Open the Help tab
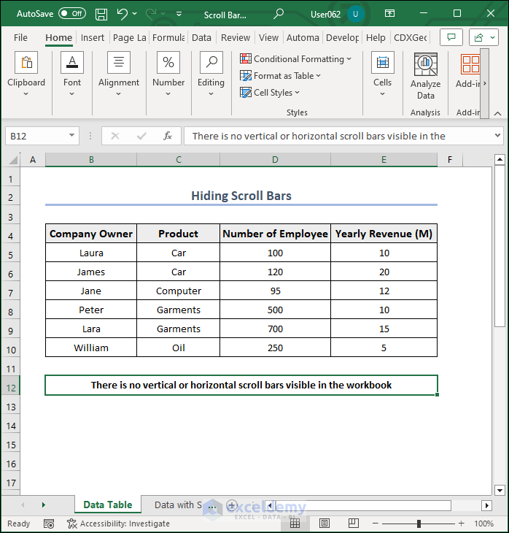 (x=376, y=37)
